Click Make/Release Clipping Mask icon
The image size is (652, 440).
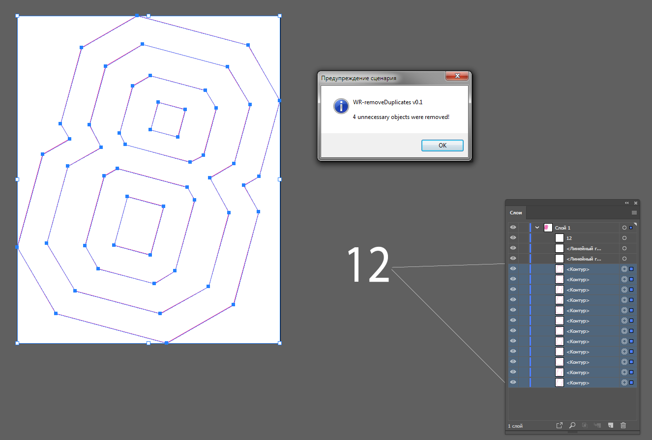585,425
